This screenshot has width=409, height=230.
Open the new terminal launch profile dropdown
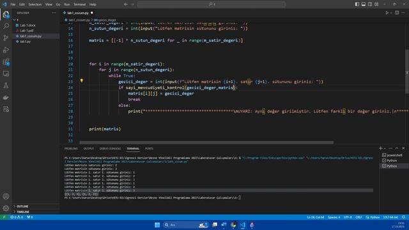[x=385, y=148]
